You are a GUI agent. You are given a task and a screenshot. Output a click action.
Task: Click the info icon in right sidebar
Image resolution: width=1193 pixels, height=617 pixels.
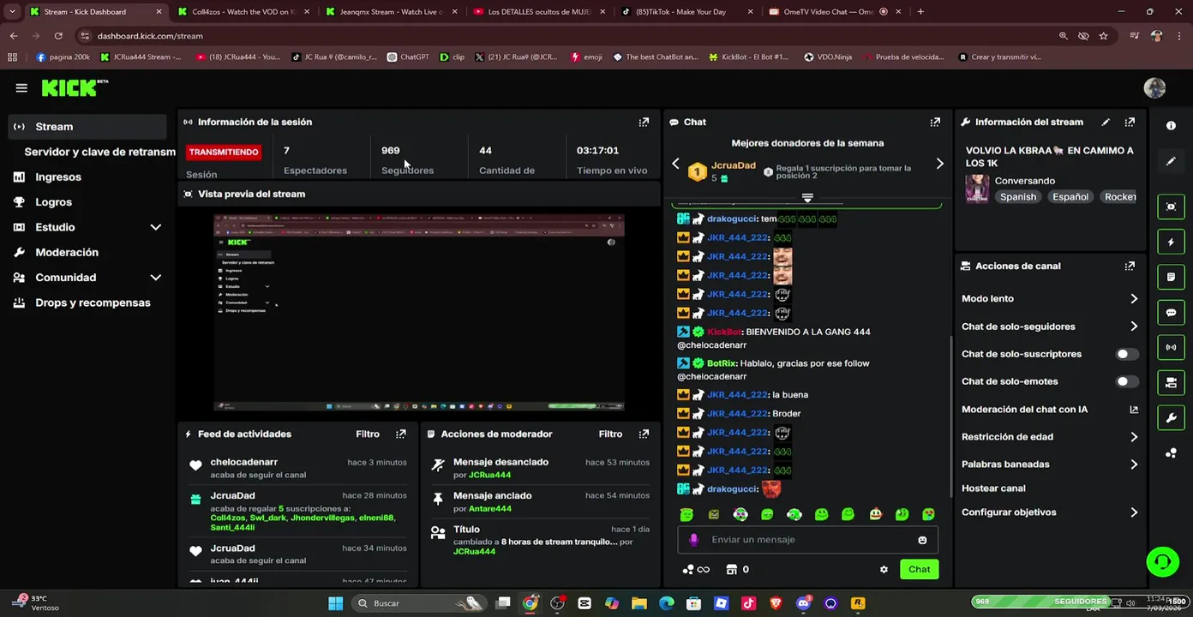click(x=1171, y=125)
